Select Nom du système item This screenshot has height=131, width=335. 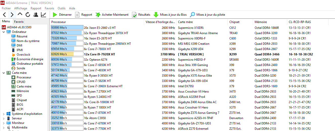point(28,41)
